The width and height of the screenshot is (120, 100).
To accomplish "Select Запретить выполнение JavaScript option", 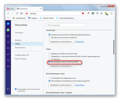I will 49,37.
